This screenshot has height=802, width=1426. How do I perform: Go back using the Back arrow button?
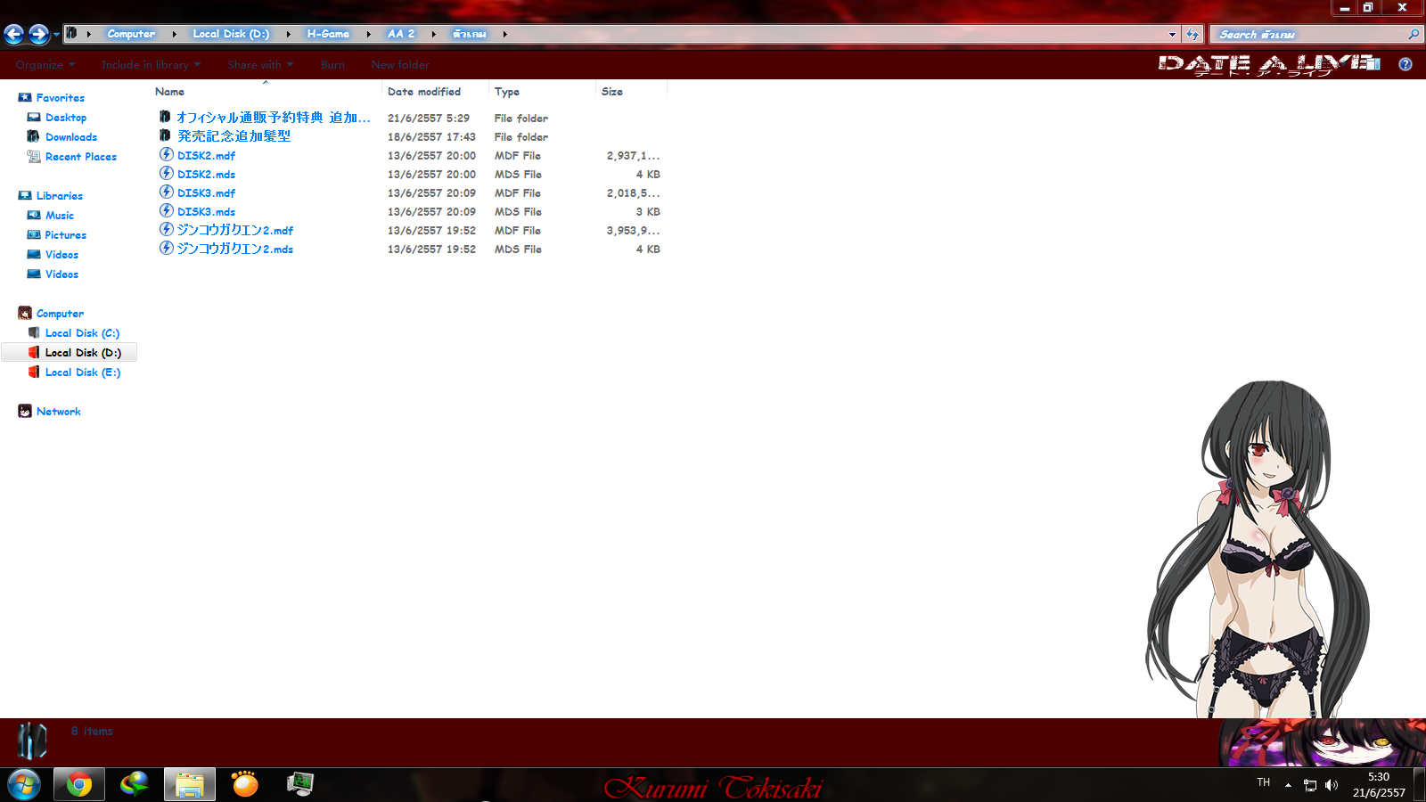[14, 34]
